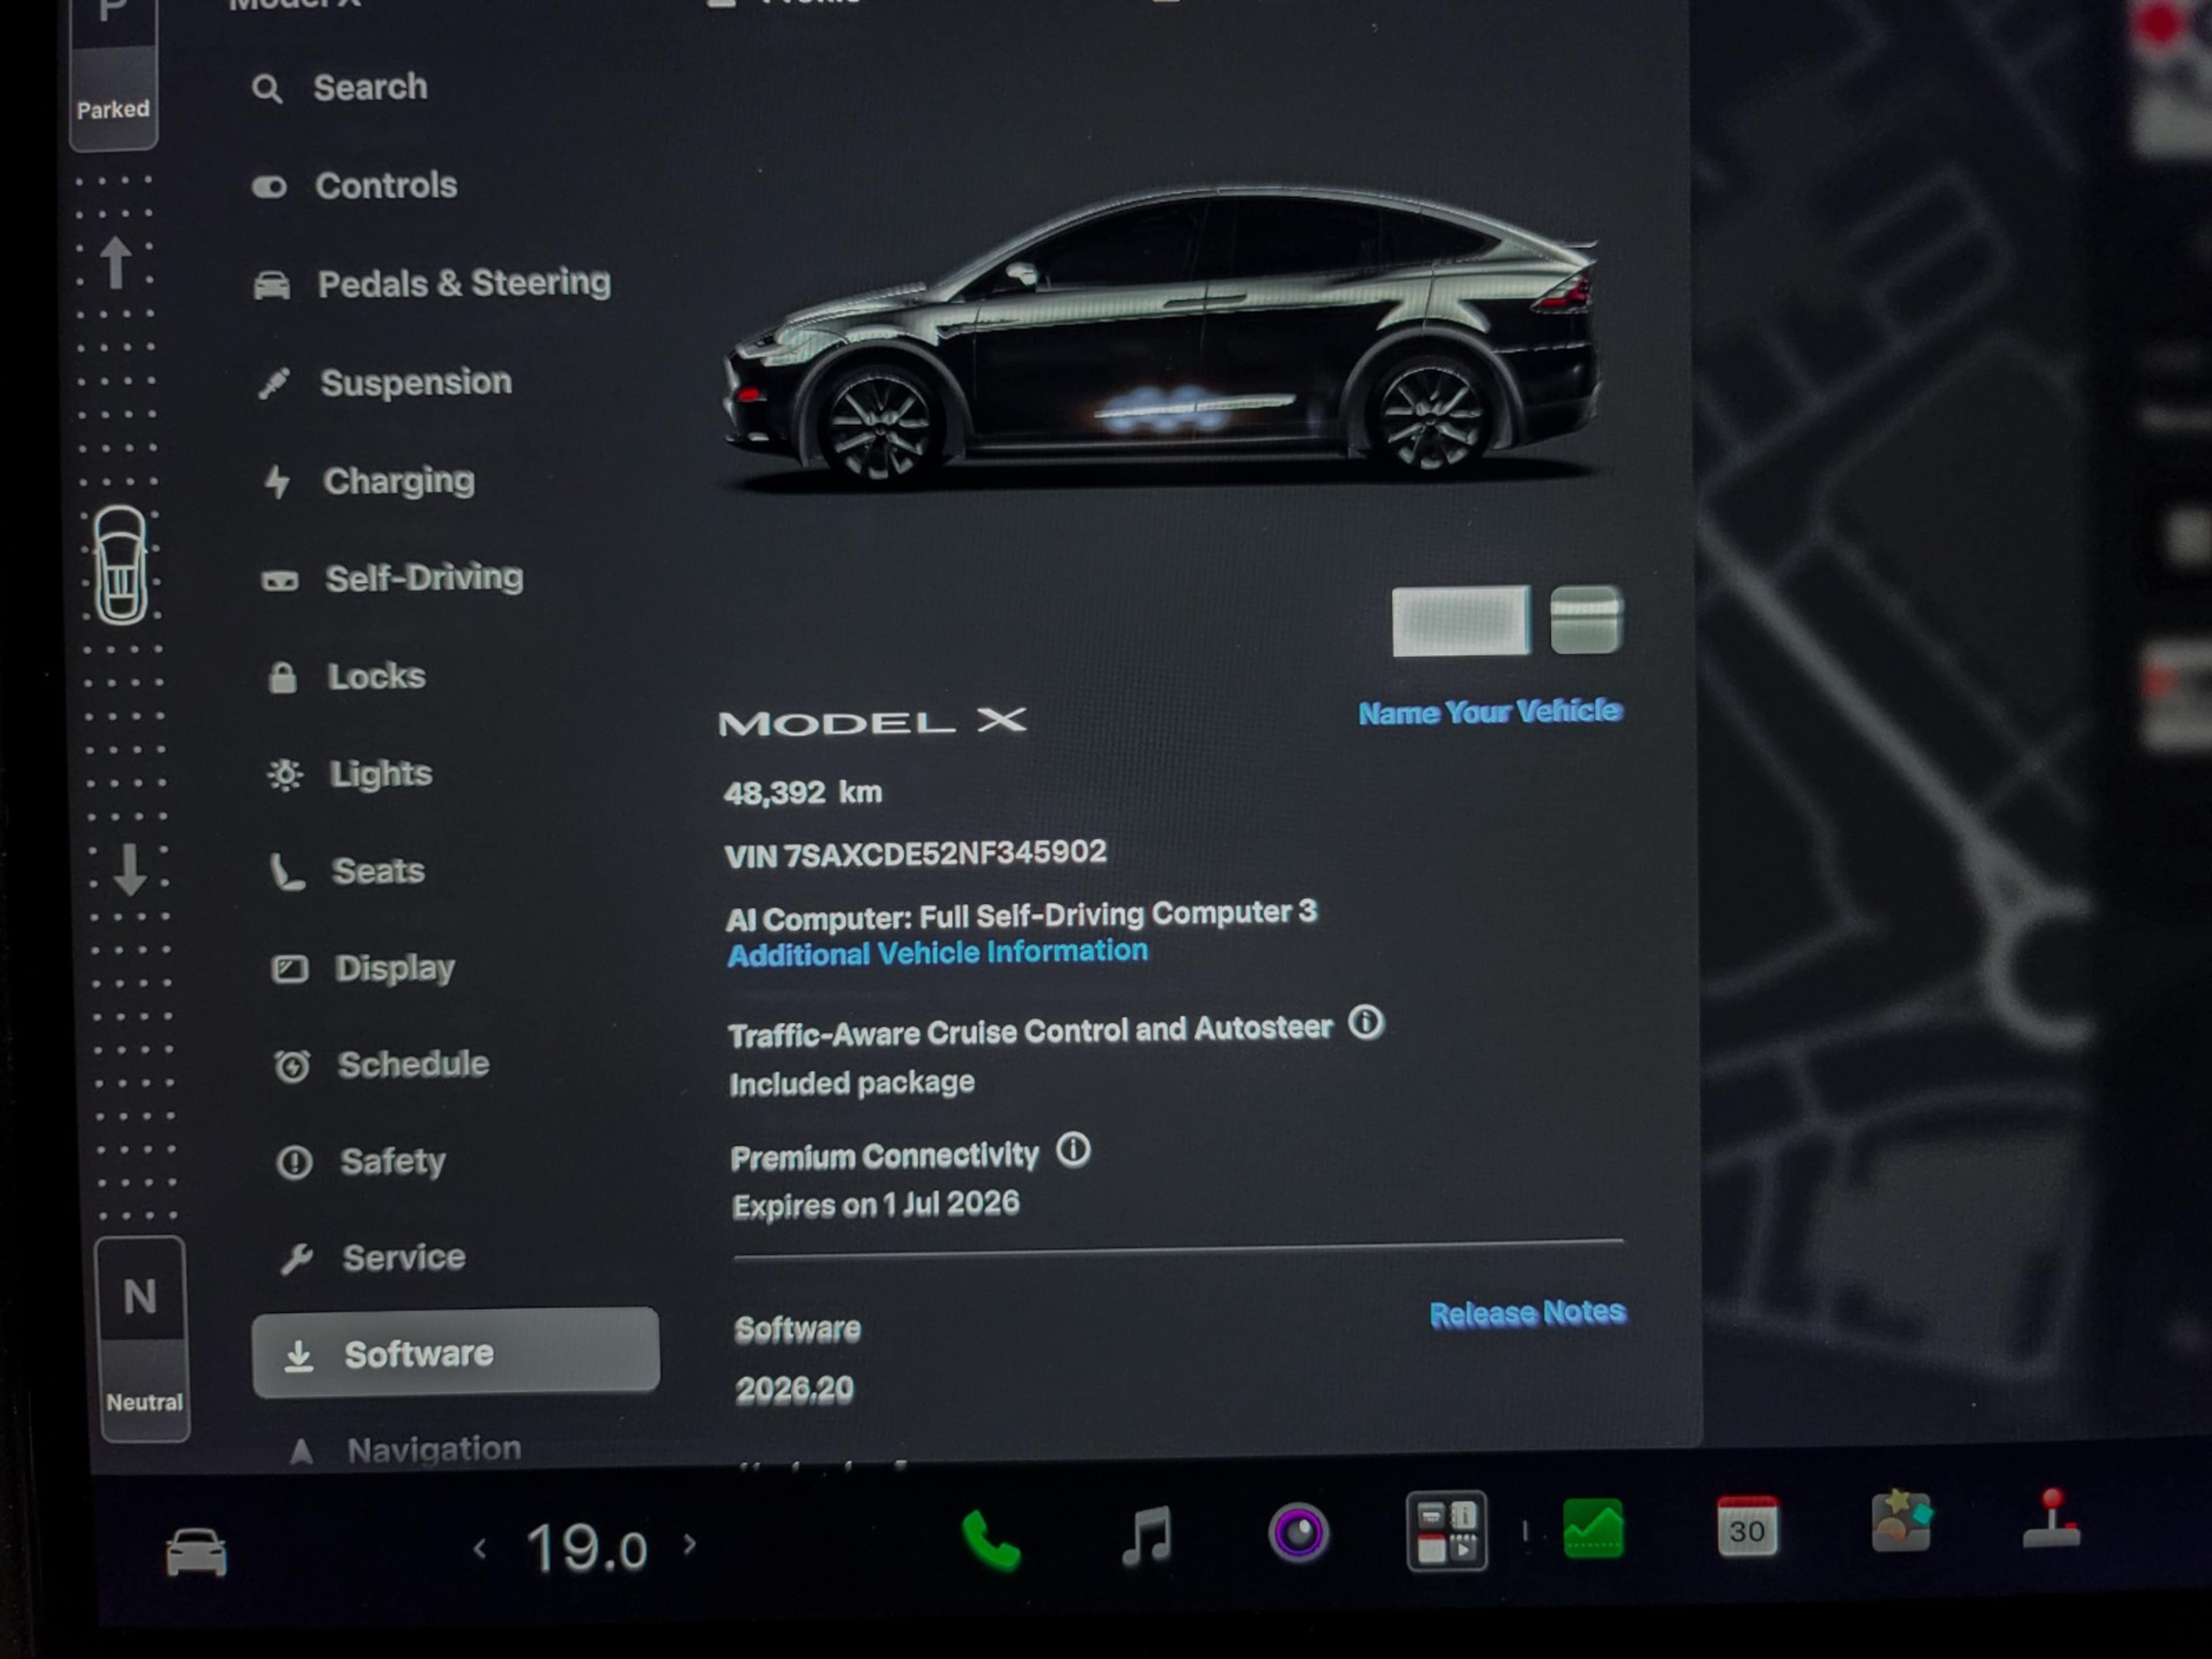Open the Arcade joystick app
Viewport: 2212px width, 1659px height.
tap(2051, 1519)
